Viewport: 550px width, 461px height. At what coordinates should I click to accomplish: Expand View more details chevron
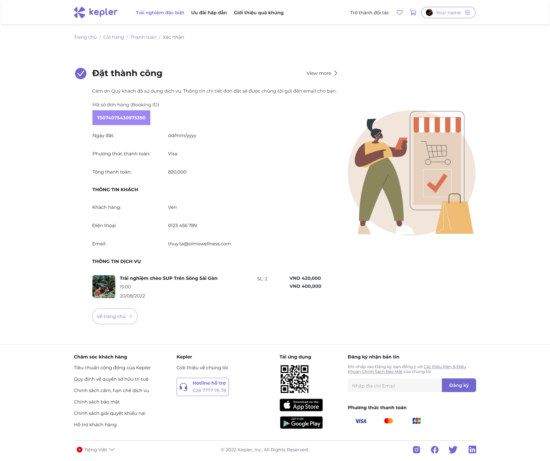322,73
